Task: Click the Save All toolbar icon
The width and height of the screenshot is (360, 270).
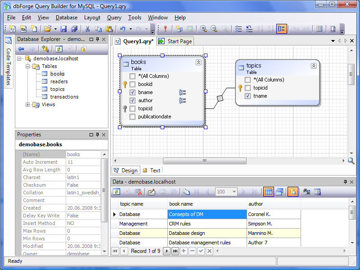Action: (74, 29)
